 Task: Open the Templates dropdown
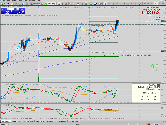(x=100, y=4)
